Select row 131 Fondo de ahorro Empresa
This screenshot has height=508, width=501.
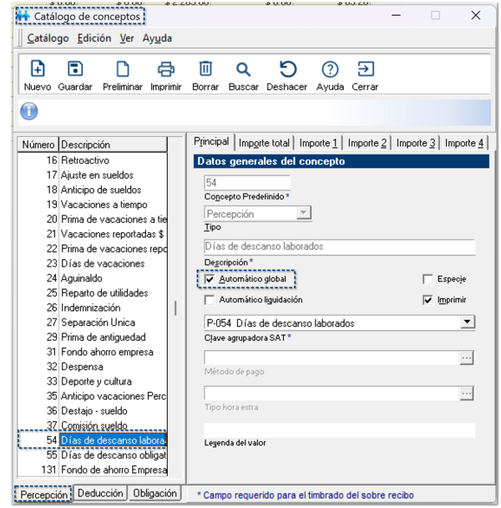point(93,470)
